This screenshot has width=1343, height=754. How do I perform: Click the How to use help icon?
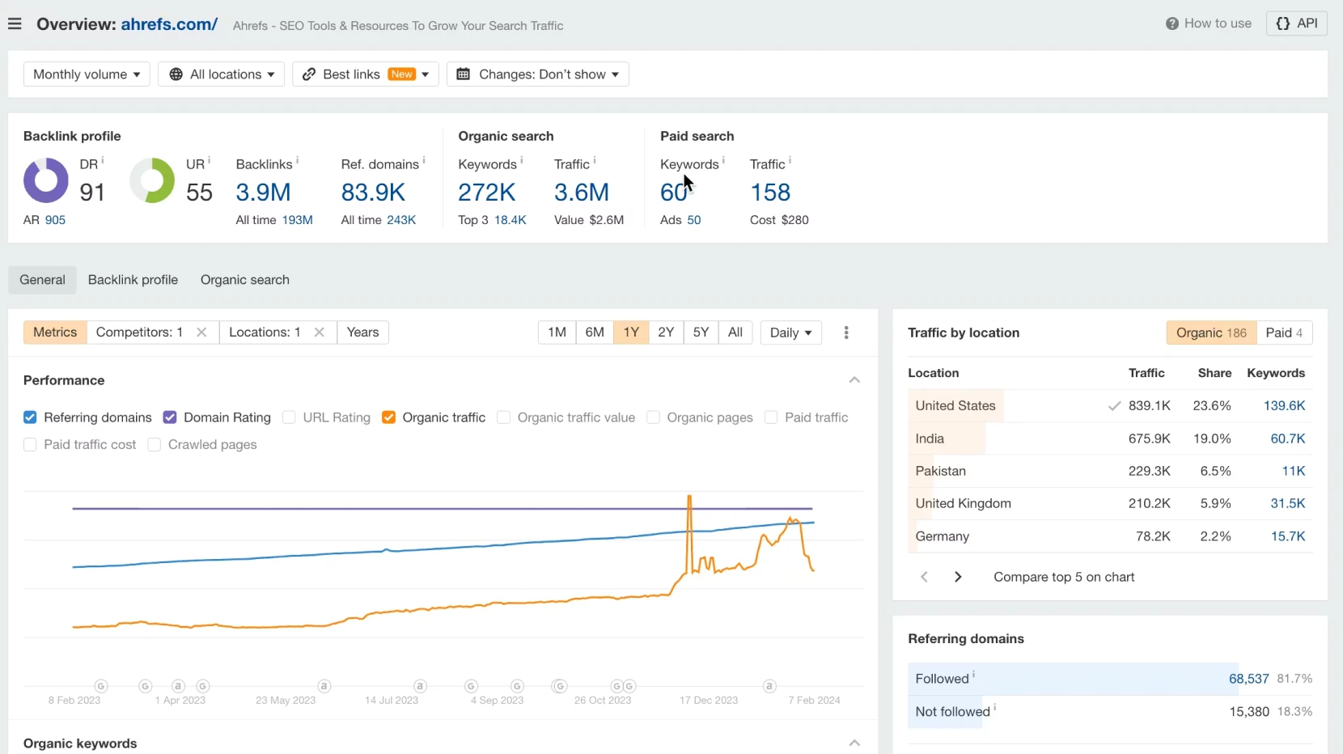pyautogui.click(x=1173, y=23)
